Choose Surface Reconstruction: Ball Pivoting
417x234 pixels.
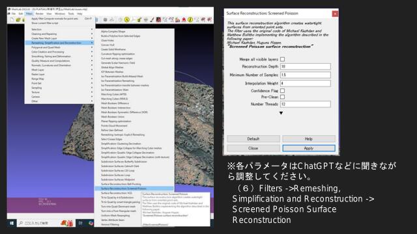coord(135,184)
